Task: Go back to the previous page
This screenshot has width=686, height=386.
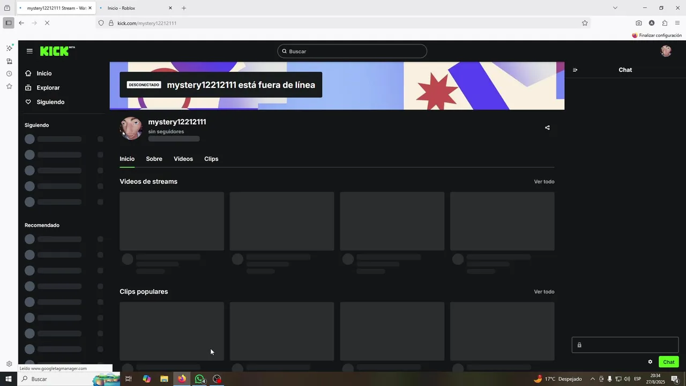Action: 21,23
